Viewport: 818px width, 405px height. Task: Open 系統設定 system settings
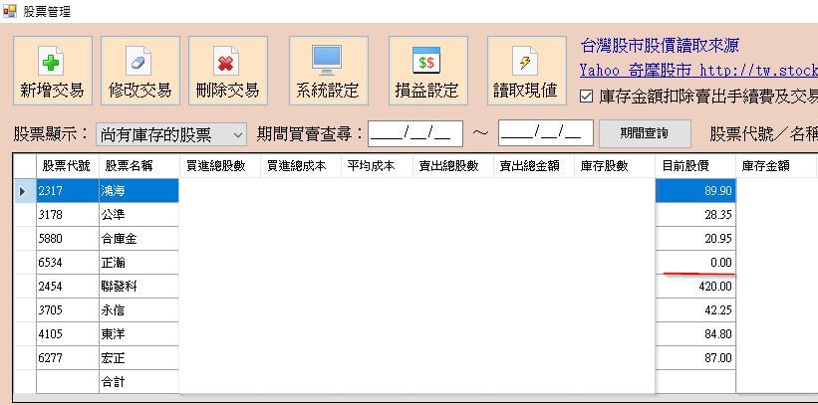pos(329,71)
